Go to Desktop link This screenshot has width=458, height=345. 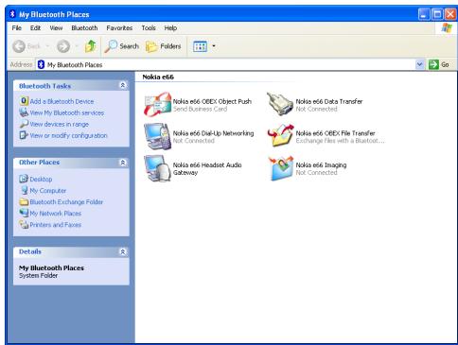click(41, 179)
